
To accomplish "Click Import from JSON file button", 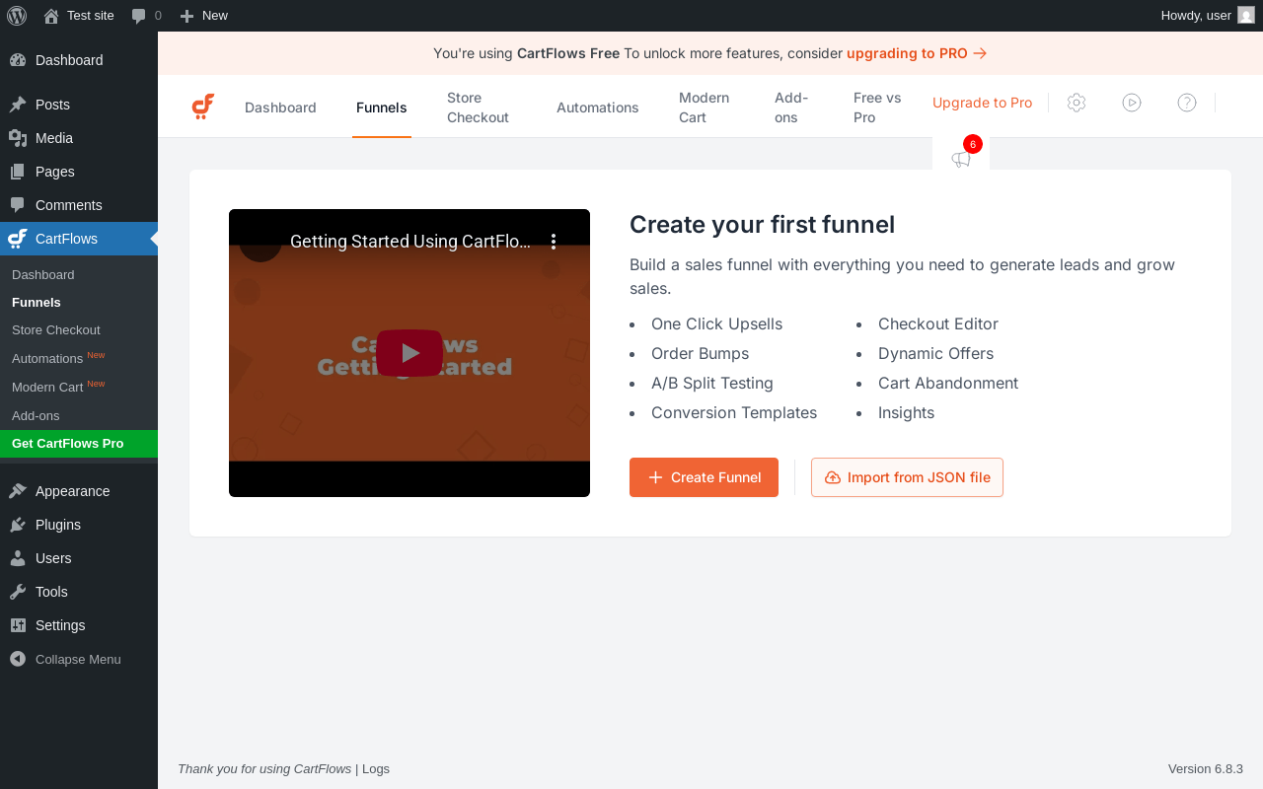I will (x=907, y=477).
